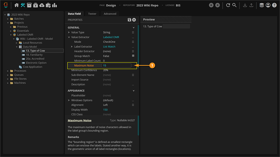
Task: Click the Design tools wrench icon
Action: pos(23,5)
